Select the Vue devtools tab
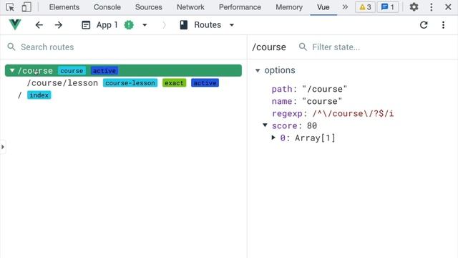 click(x=323, y=7)
